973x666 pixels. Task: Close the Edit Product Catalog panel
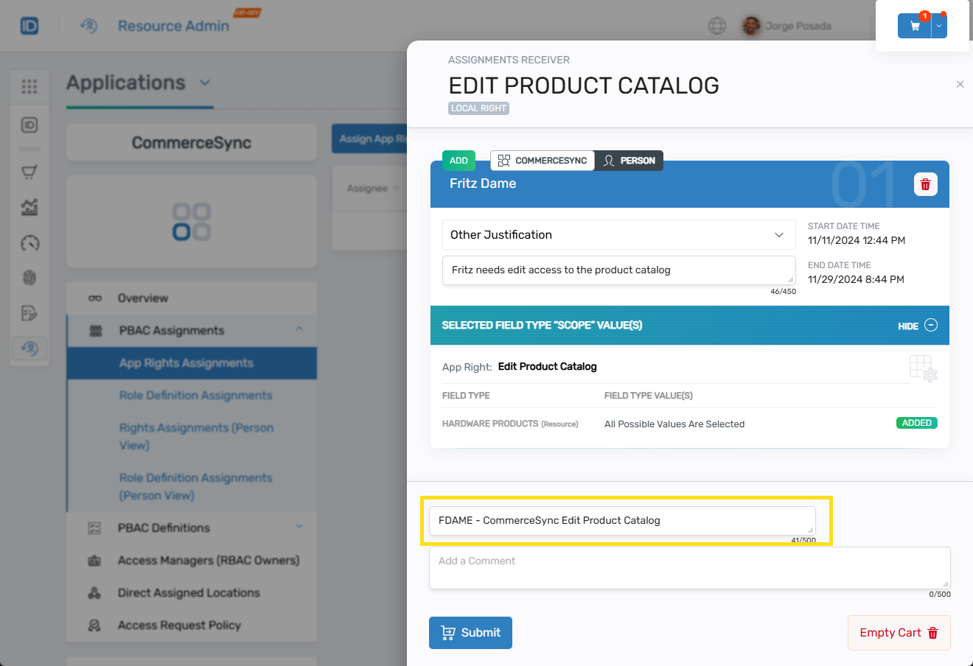[x=960, y=85]
